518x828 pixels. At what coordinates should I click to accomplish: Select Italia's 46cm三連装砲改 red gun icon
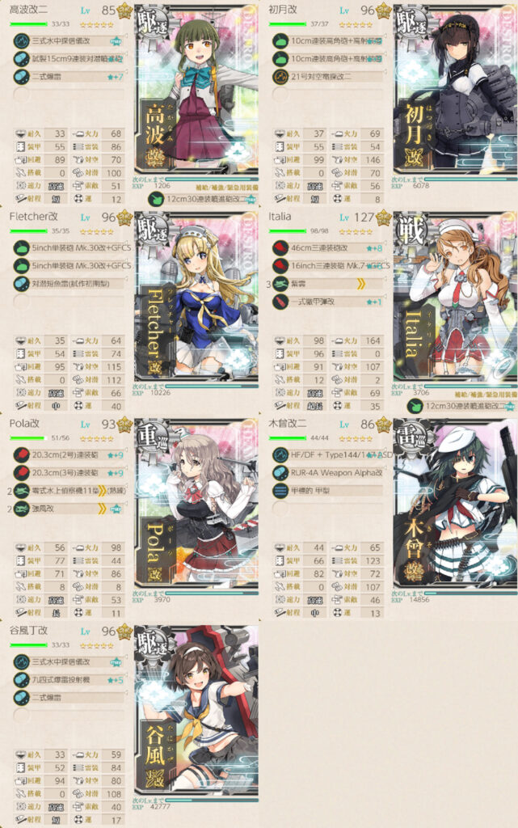coord(280,248)
